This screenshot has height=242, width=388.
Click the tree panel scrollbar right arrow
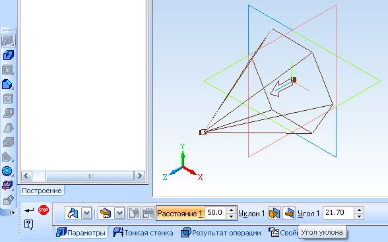139,176
